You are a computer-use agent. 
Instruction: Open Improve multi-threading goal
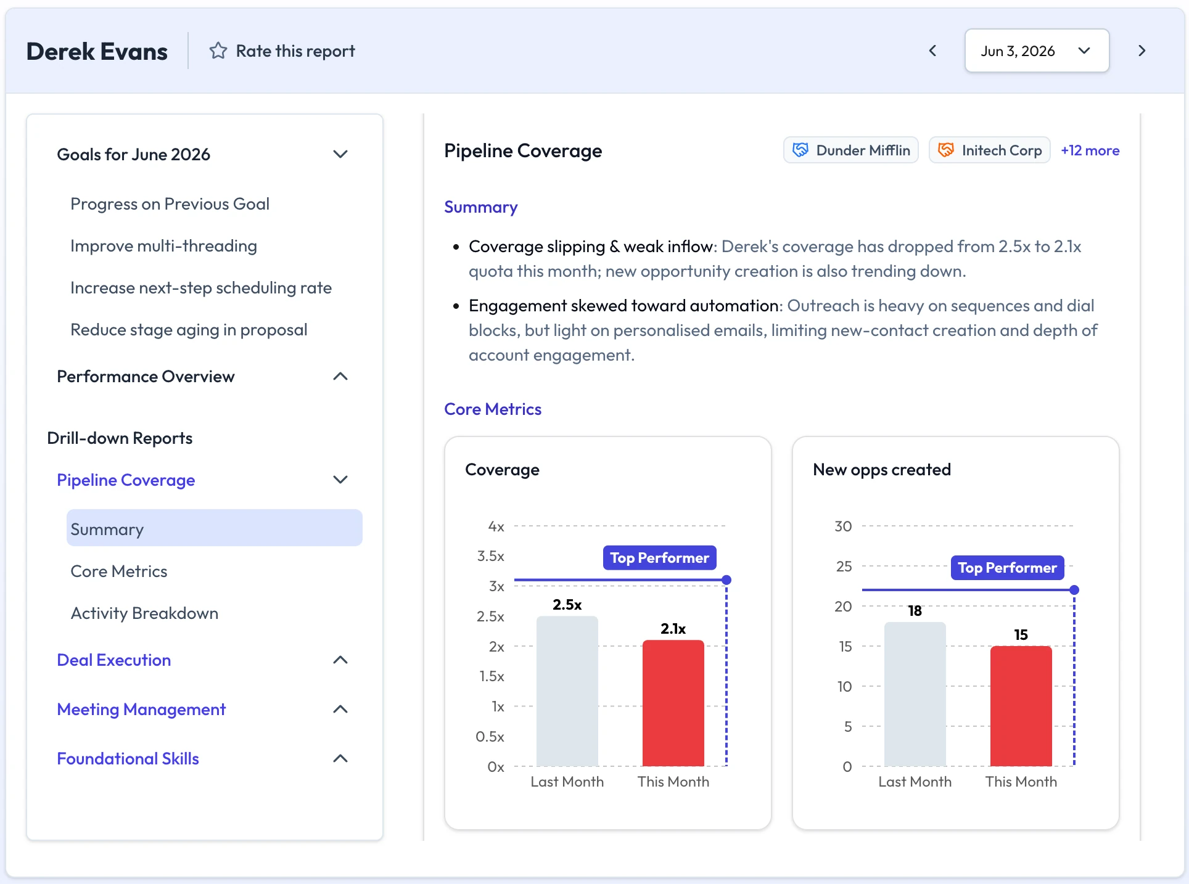[163, 246]
